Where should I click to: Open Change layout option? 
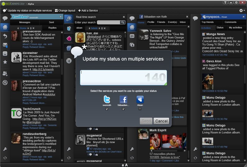click(x=65, y=11)
